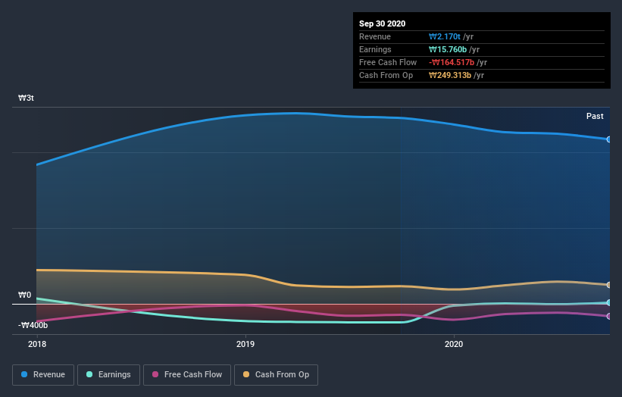
Task: Click the ₩15.760b earnings value
Action: click(x=448, y=49)
